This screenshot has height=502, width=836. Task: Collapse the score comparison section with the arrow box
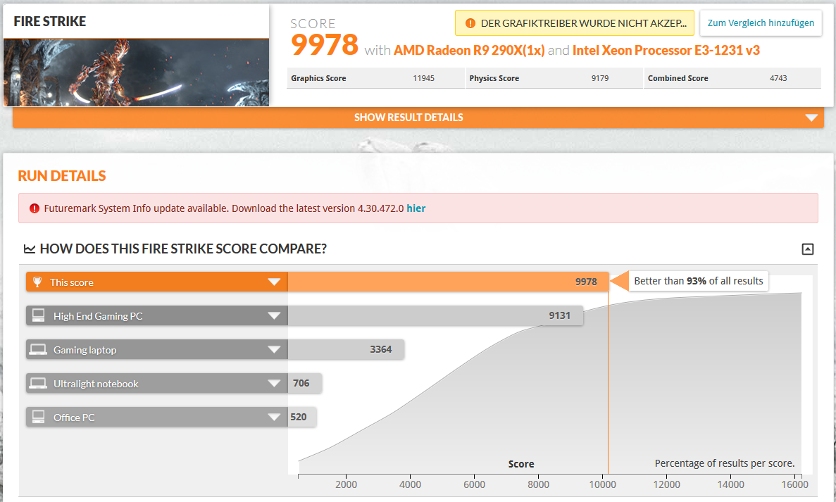808,249
